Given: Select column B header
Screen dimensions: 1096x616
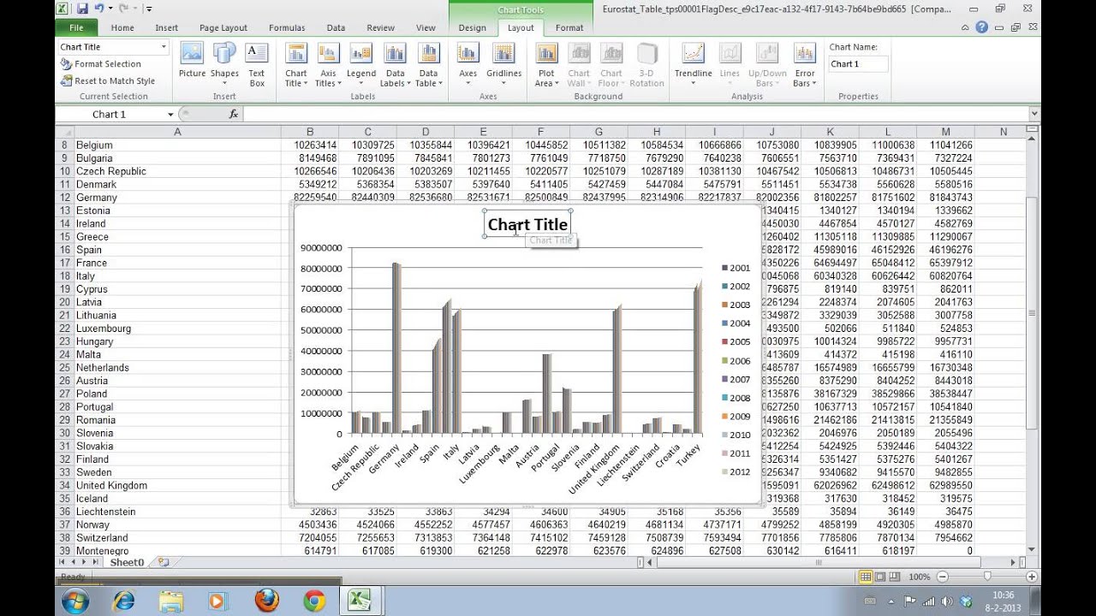Looking at the screenshot, I should point(310,132).
